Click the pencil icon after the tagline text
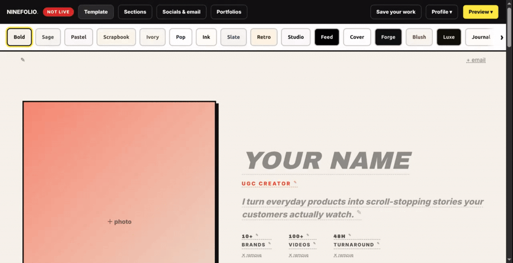This screenshot has height=263, width=513. click(x=359, y=212)
